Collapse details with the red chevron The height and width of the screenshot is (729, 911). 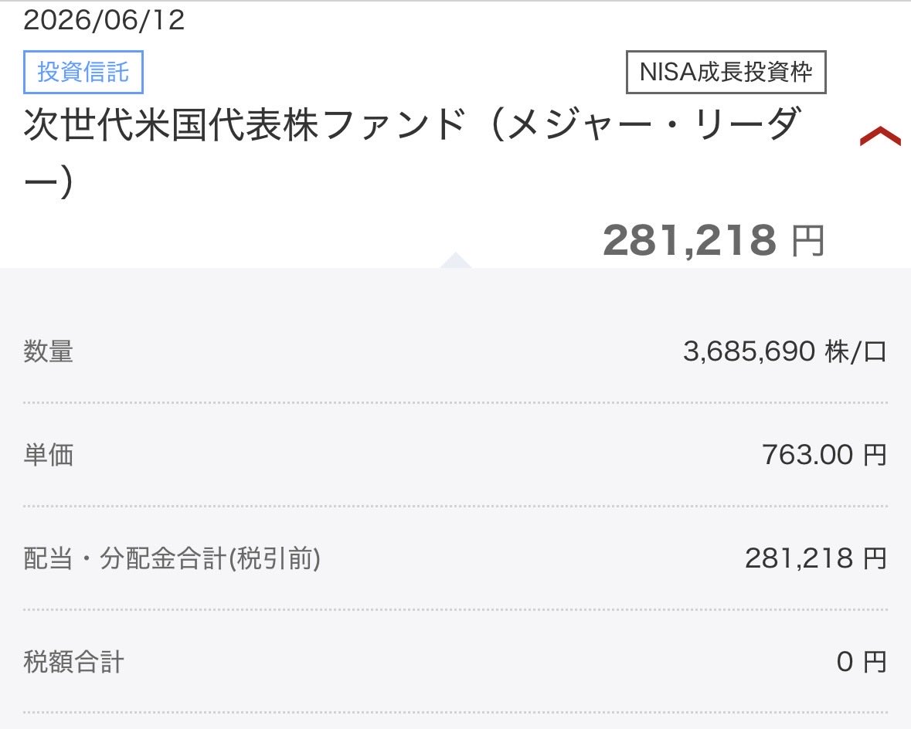click(880, 137)
